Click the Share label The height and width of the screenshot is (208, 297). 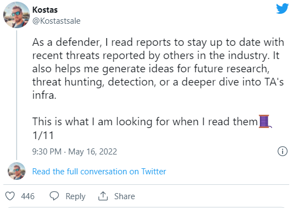pos(125,196)
